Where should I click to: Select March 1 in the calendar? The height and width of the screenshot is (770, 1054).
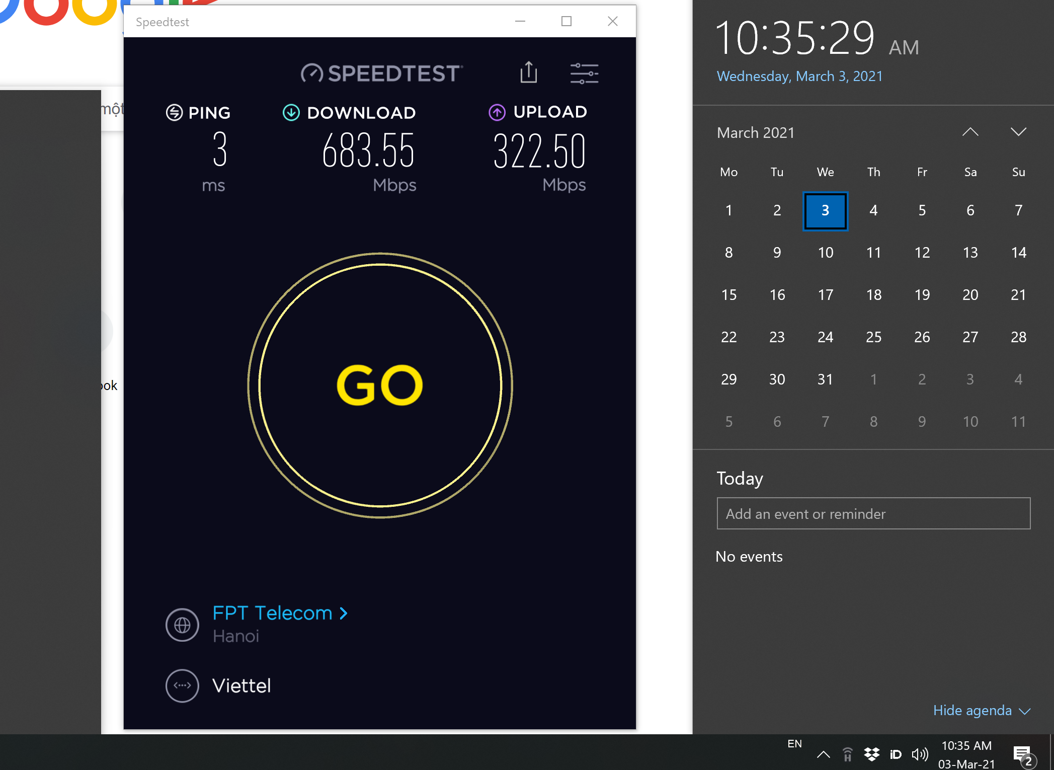pos(729,210)
